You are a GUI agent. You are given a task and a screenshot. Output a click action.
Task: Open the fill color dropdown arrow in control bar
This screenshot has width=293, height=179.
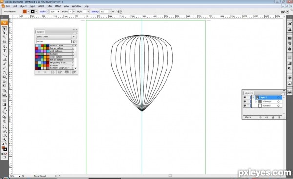[28, 12]
